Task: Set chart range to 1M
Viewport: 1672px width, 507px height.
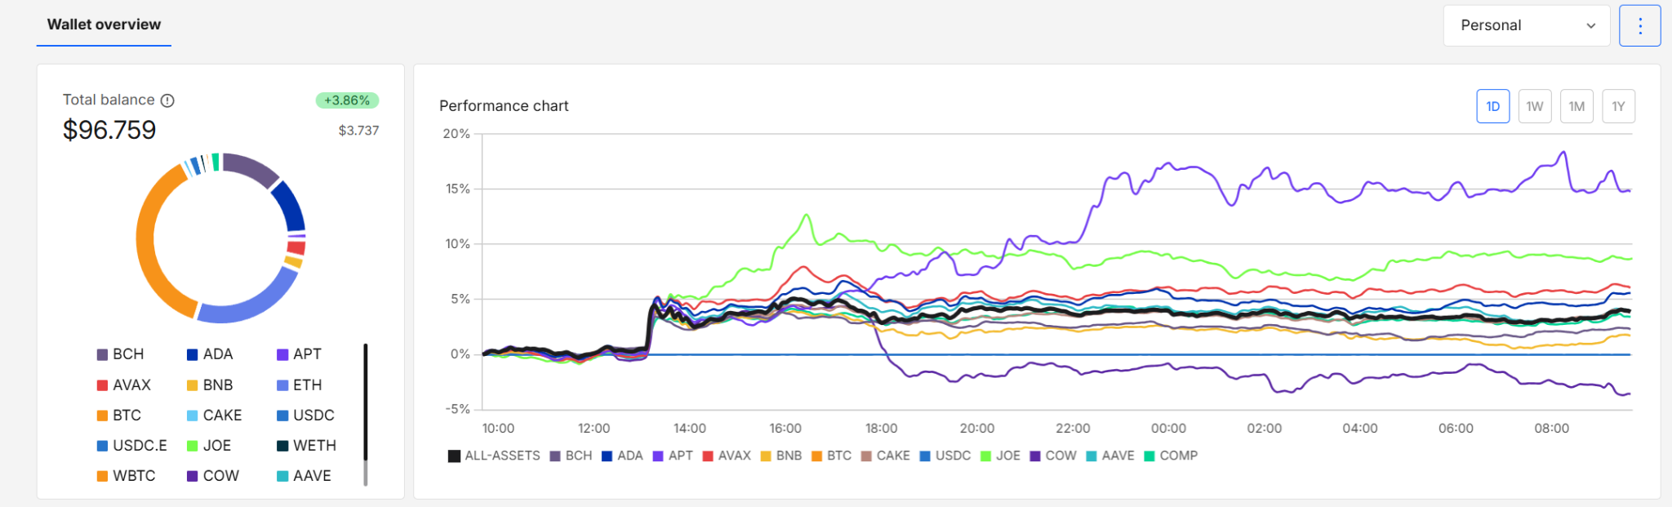Action: [x=1576, y=106]
